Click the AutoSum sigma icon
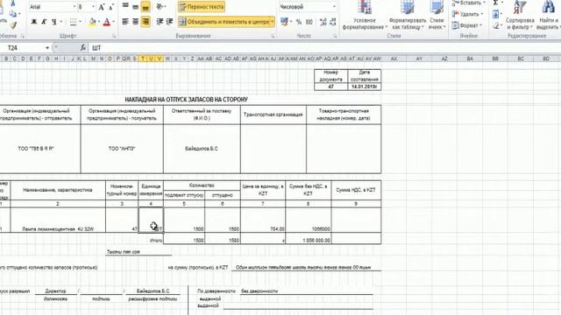561x315 pixels. [x=495, y=3]
